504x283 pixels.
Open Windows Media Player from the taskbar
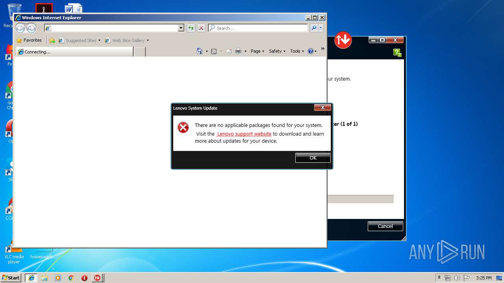click(x=58, y=278)
